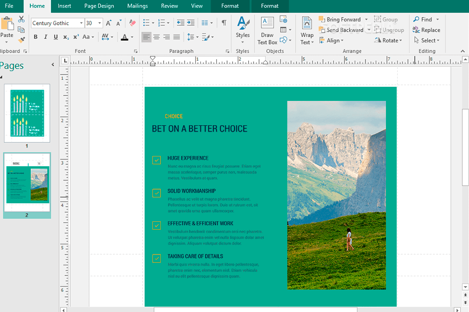This screenshot has width=469, height=312.
Task: Open the Wrap Text tool
Action: [307, 30]
